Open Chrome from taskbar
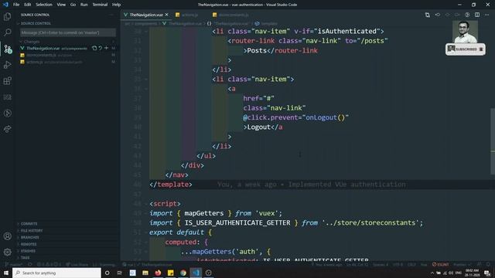The image size is (495, 278). [x=183, y=273]
